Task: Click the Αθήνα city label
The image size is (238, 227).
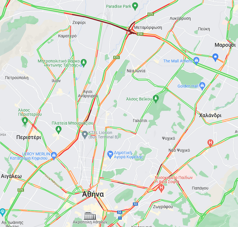Action: click(93, 194)
